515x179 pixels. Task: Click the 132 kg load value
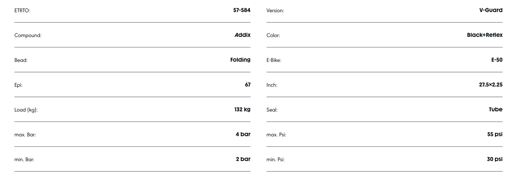click(x=242, y=110)
